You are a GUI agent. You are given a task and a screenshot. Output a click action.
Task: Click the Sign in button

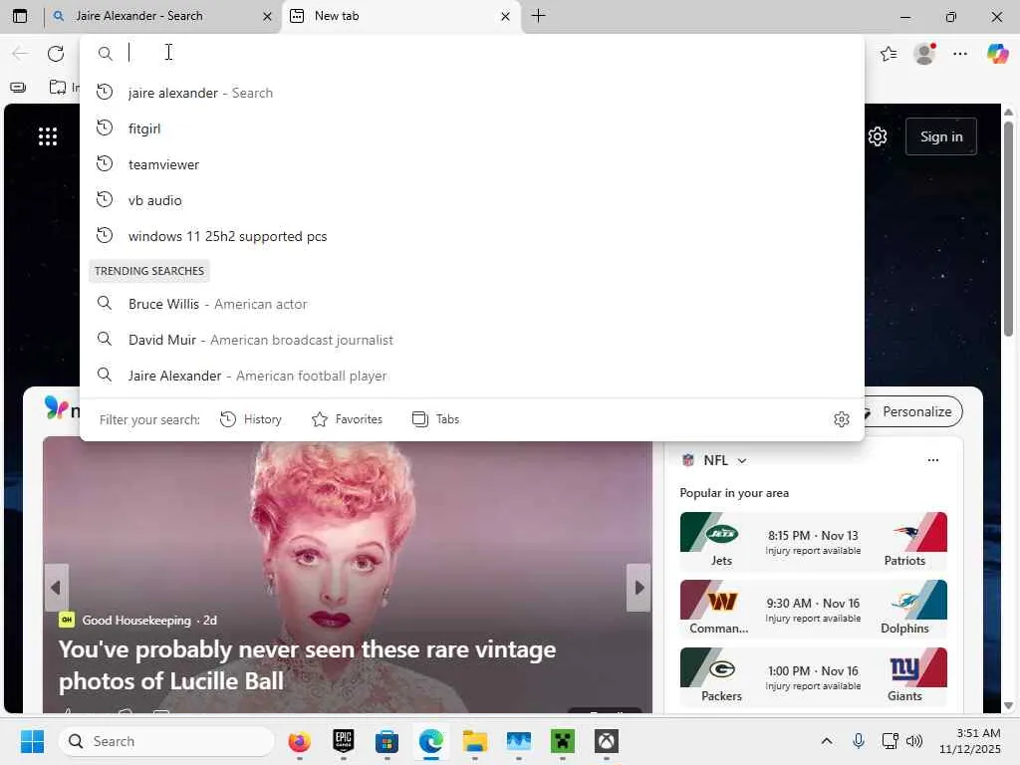tap(941, 136)
